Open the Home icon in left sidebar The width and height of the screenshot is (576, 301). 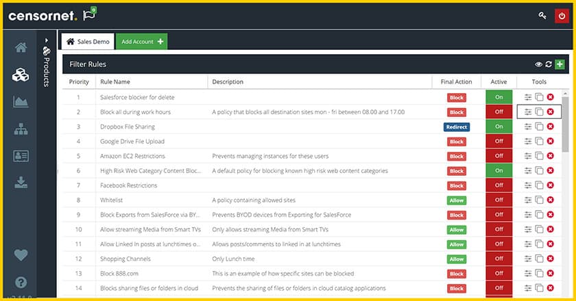pos(21,47)
